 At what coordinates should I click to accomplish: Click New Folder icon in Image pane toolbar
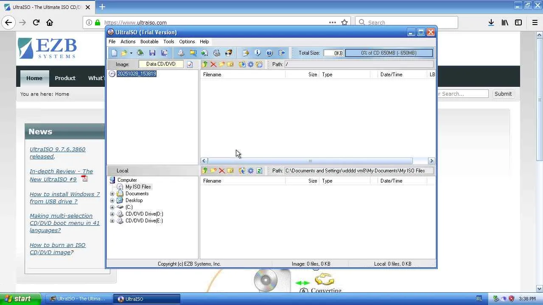[222, 64]
